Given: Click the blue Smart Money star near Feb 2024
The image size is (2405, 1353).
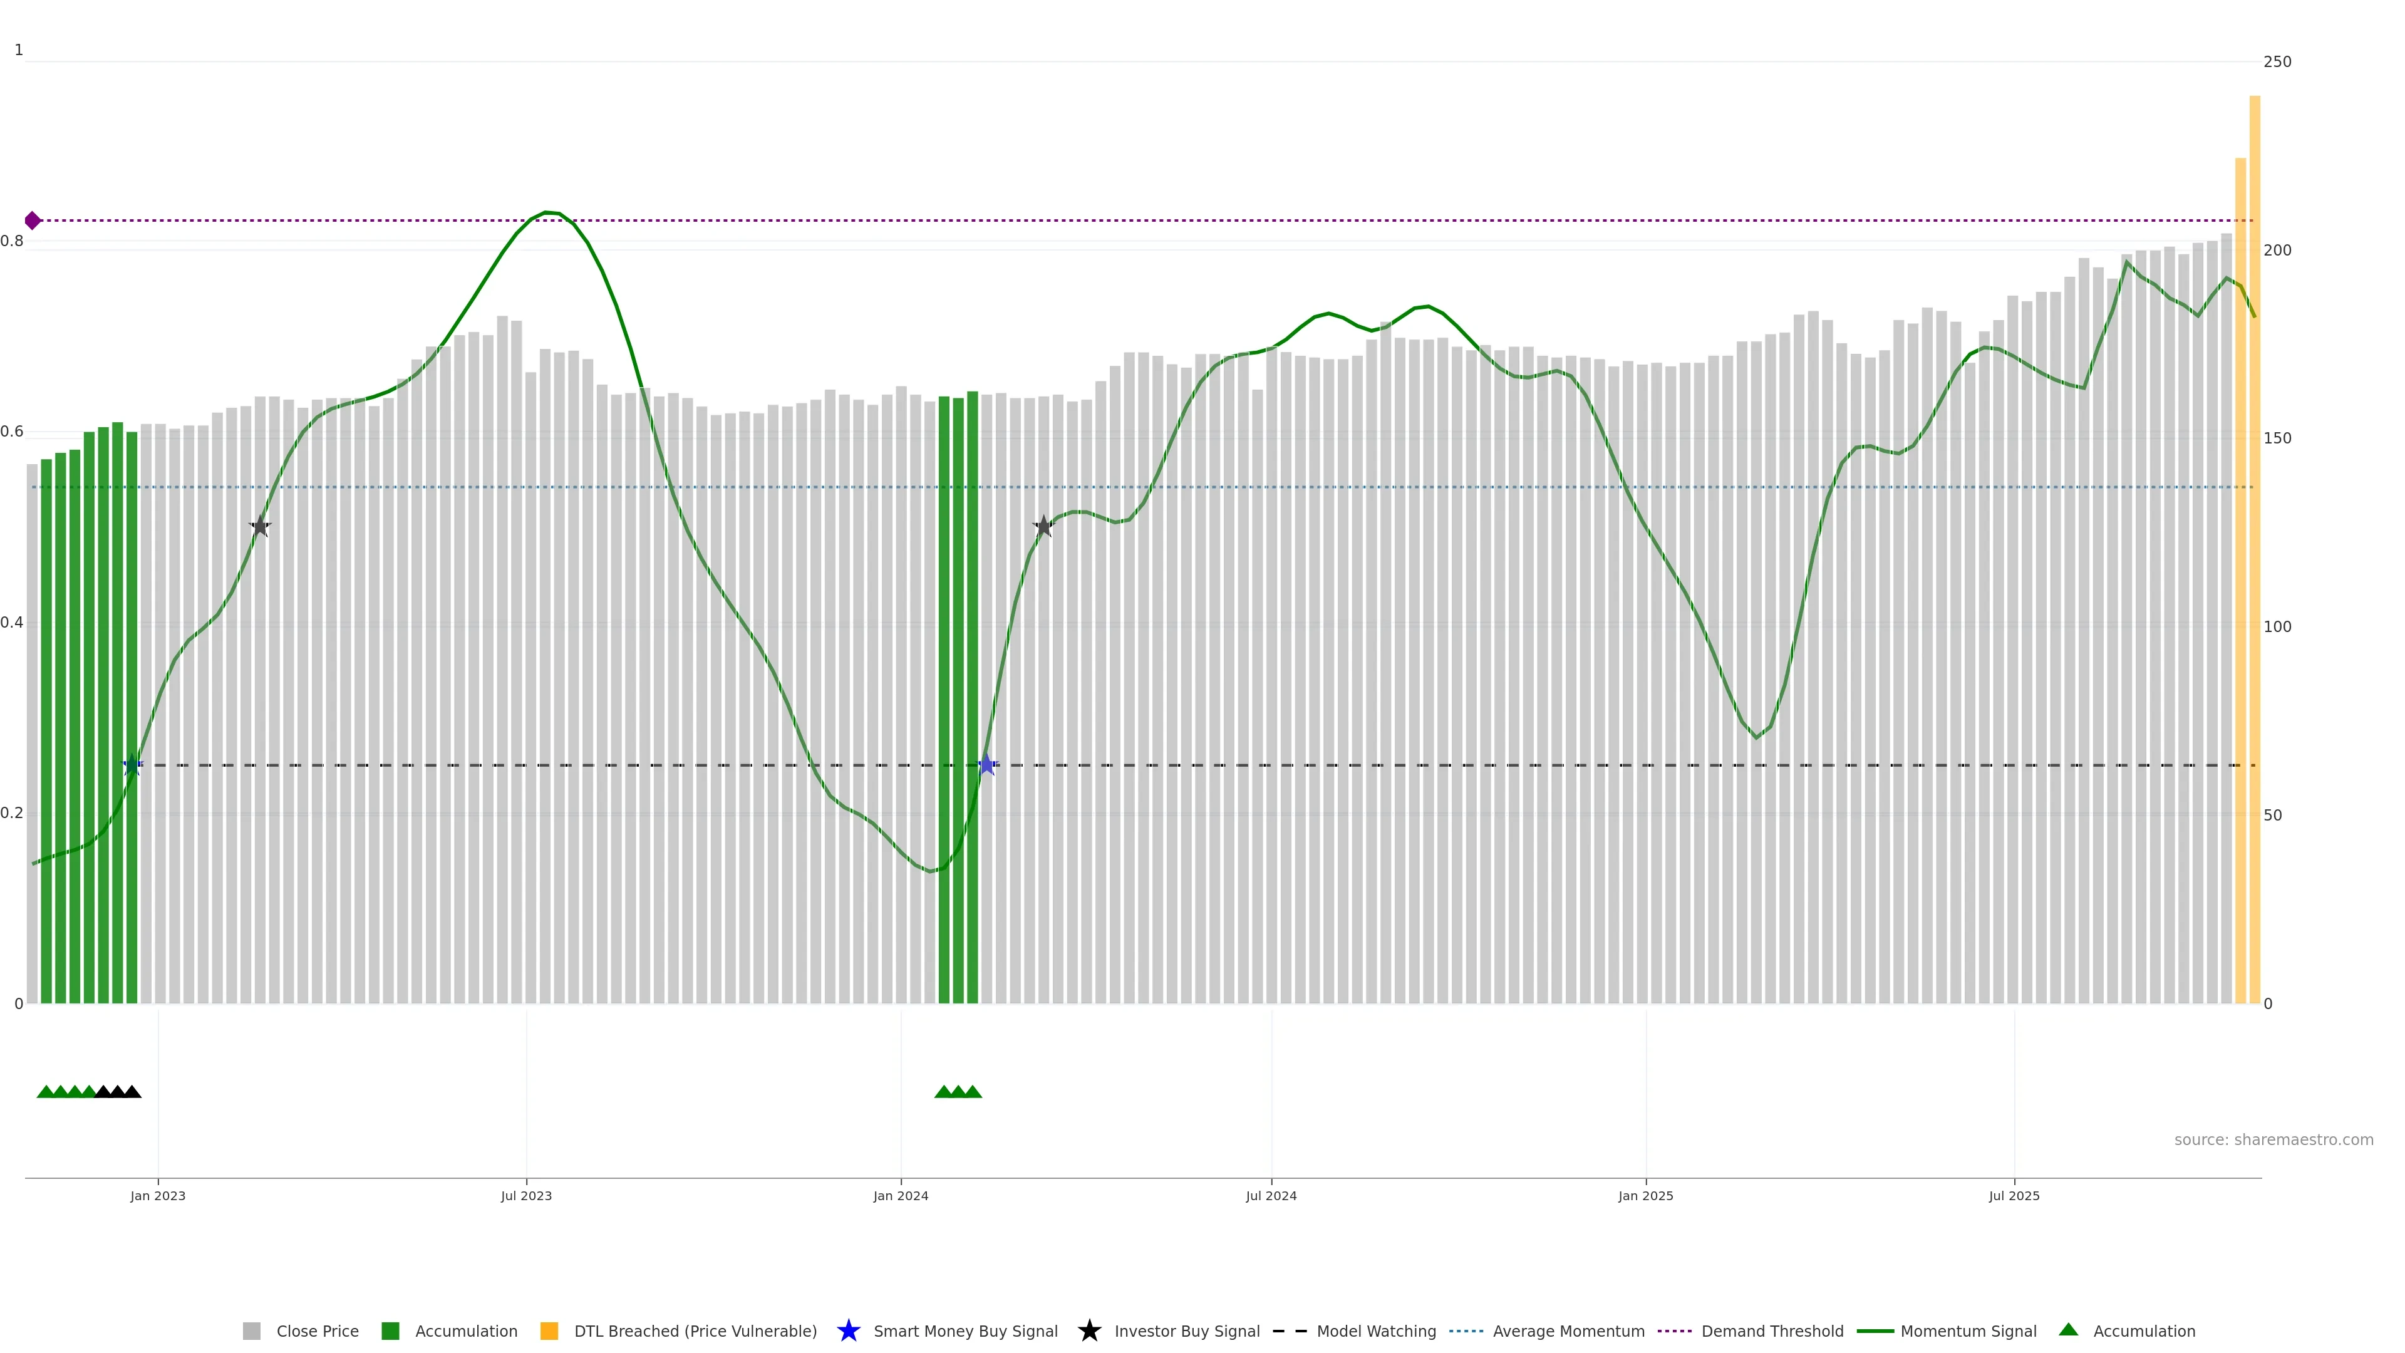Looking at the screenshot, I should click(986, 765).
